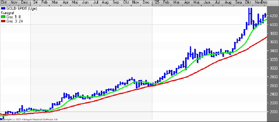Screen dimensions: 279x122
Task: Click the Maj label right after '24
Action: [x=75, y=2]
